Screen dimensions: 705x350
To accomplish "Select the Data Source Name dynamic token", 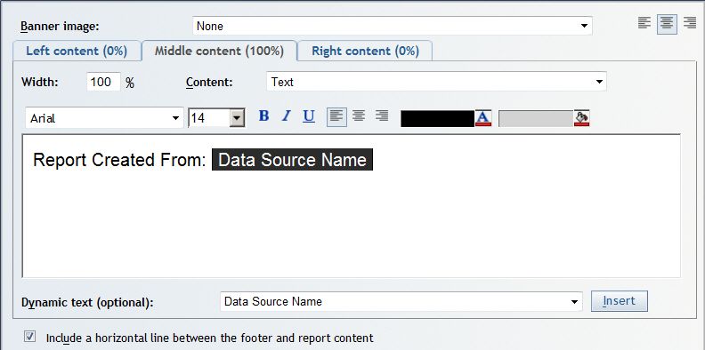I will pos(292,160).
